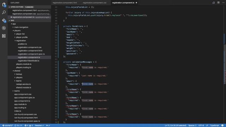Viewport: 226px width, 127px height.
Task: Click the Open Changes editor icon
Action: point(213,2)
